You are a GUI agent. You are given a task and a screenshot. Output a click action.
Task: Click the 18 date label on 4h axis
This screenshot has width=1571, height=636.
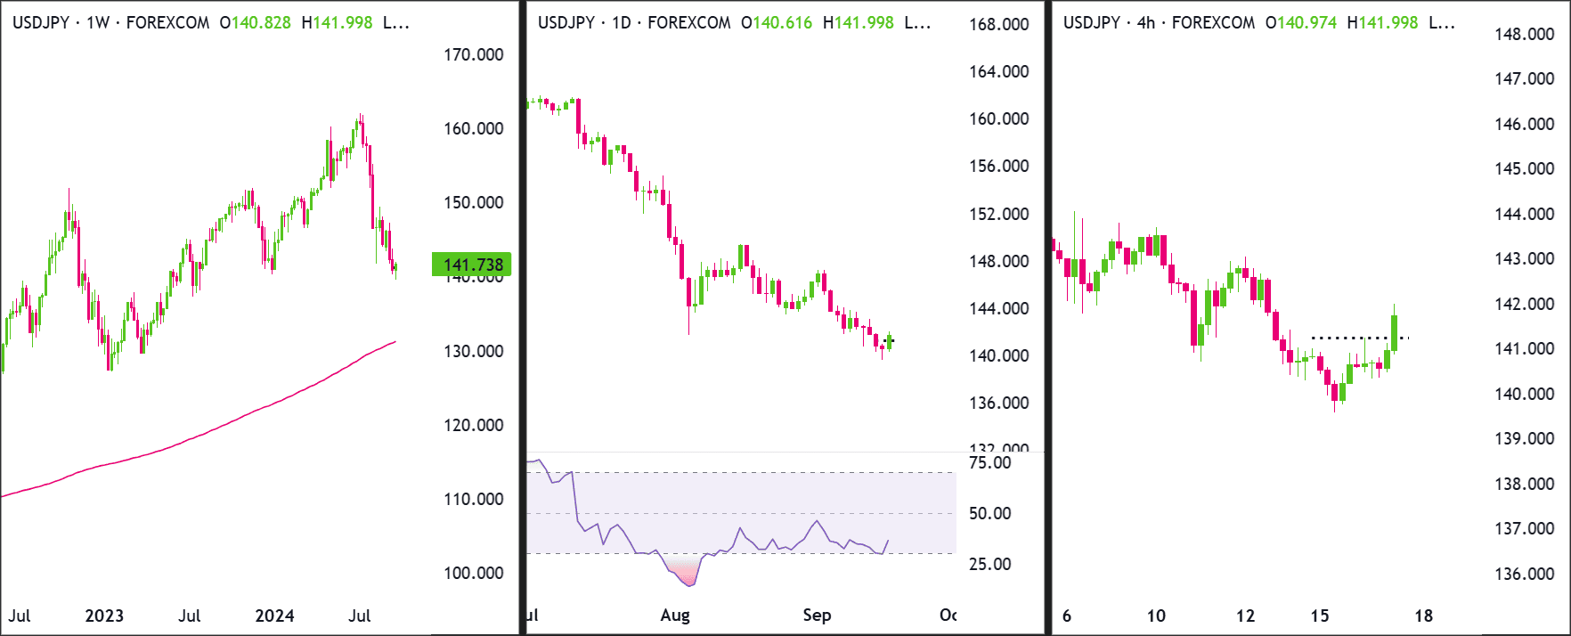click(x=1424, y=616)
